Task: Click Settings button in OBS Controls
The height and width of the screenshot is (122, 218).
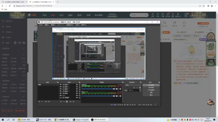Action: pyautogui.click(x=151, y=92)
